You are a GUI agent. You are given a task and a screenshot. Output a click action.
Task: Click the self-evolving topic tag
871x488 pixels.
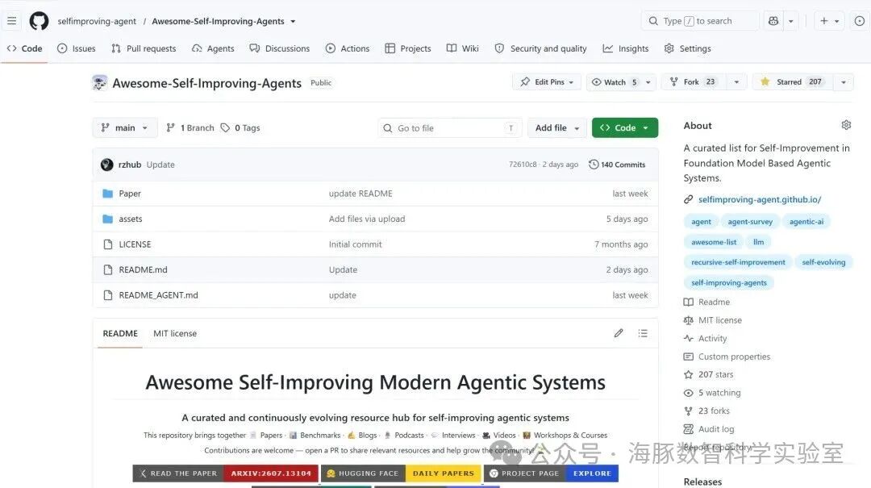point(823,262)
